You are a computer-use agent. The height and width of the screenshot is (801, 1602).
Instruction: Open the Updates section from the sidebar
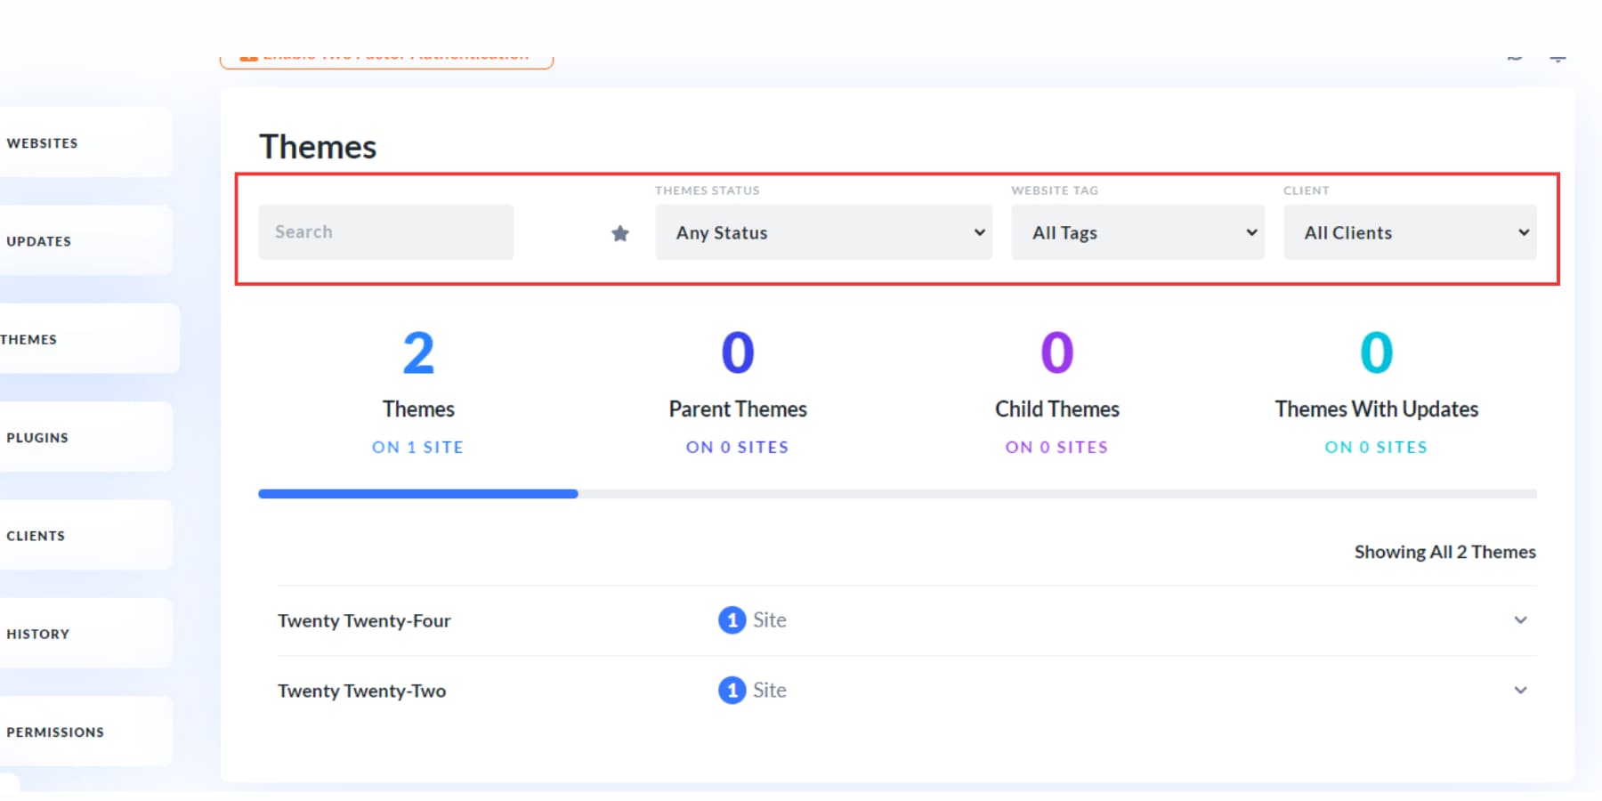tap(39, 240)
